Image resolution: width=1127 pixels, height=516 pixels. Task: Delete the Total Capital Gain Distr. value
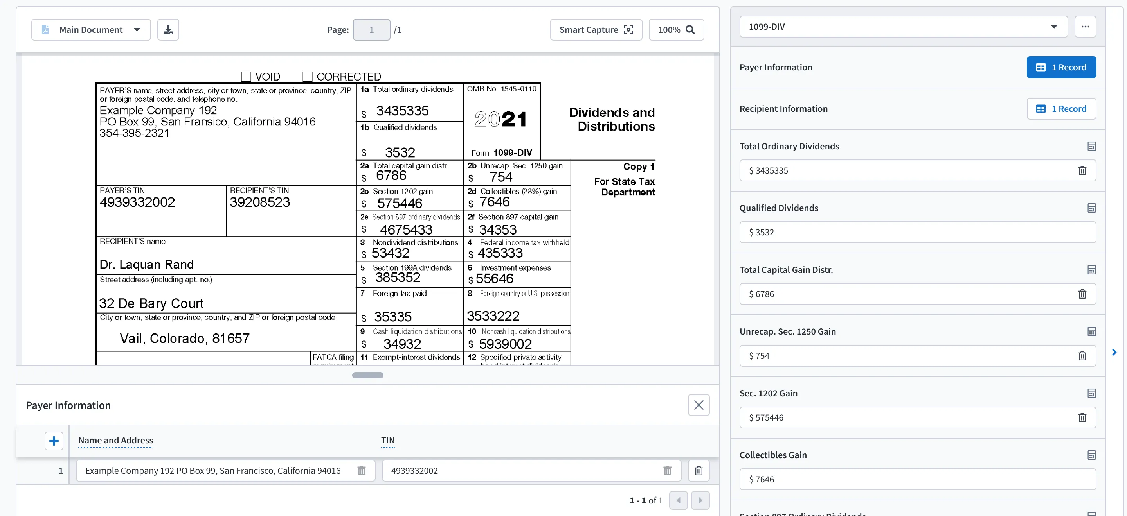click(1082, 294)
